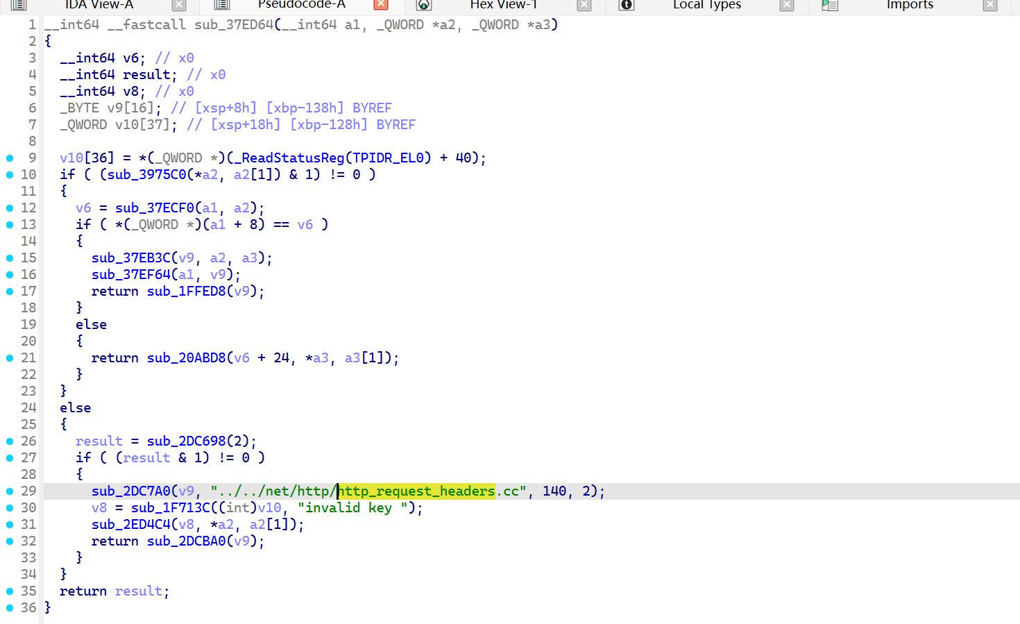Viewport: 1020px width, 624px height.
Task: Open the Imports tab
Action: click(909, 5)
